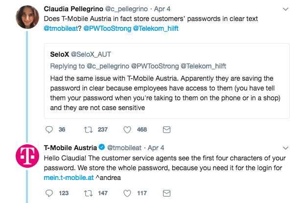The width and height of the screenshot is (304, 203).
Task: Open the mein.t-mobile.at link
Action: click(x=70, y=179)
